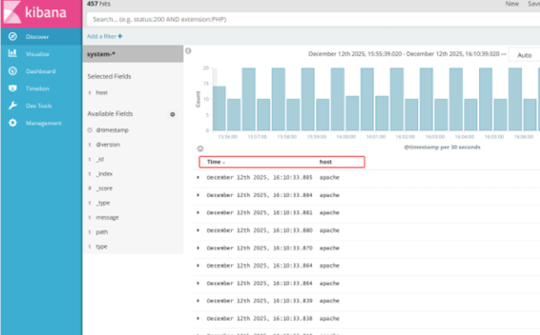Click the plus icon next to Add a filter
The image size is (540, 335).
120,36
